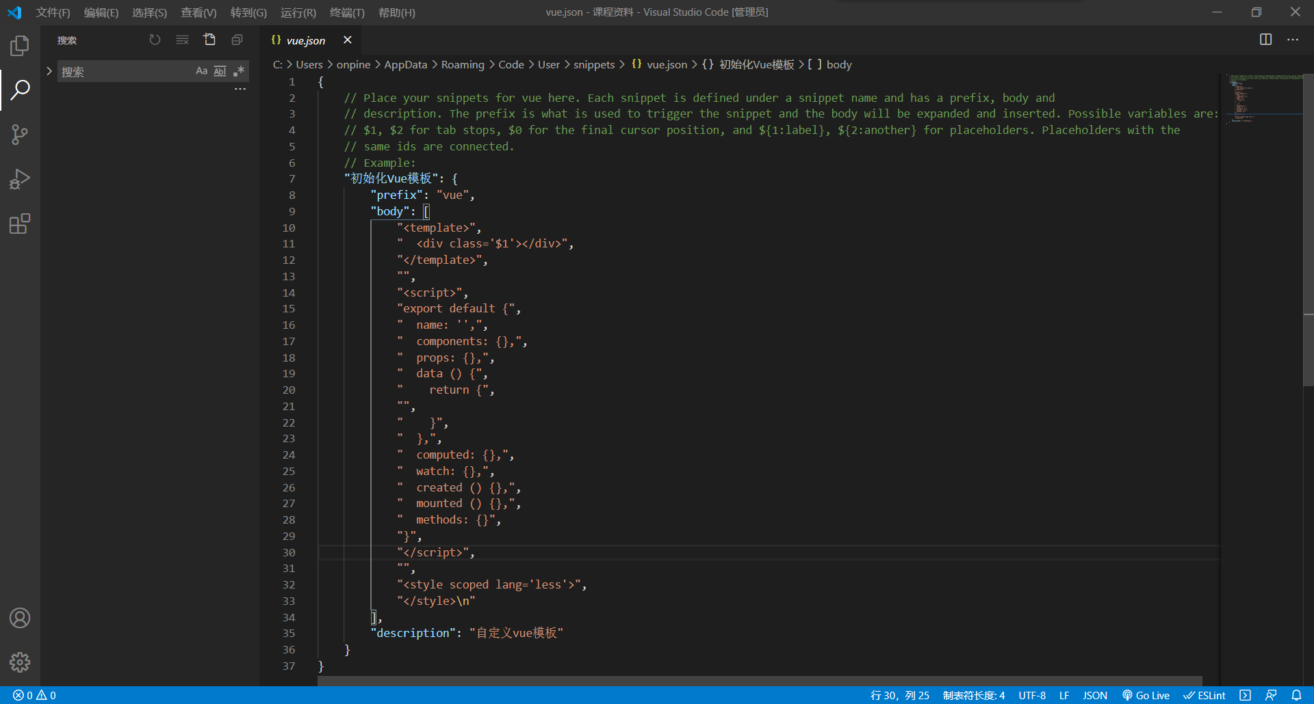This screenshot has width=1314, height=704.
Task: Open the 转到(G) menu
Action: click(248, 12)
